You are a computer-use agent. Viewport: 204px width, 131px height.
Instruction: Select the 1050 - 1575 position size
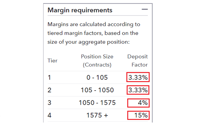pyautogui.click(x=97, y=103)
